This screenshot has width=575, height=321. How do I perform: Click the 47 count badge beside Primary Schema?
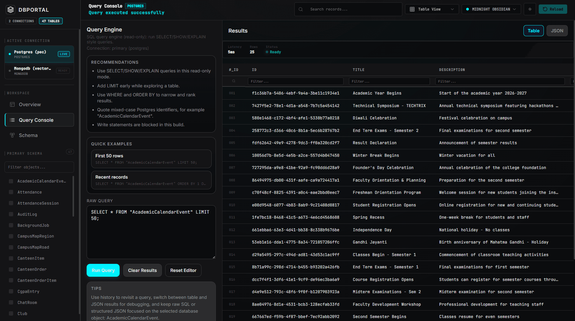[70, 152]
